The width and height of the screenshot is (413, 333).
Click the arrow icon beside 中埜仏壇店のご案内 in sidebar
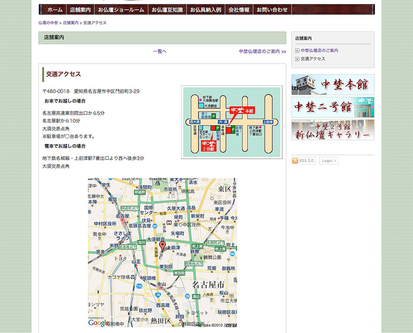[x=297, y=50]
